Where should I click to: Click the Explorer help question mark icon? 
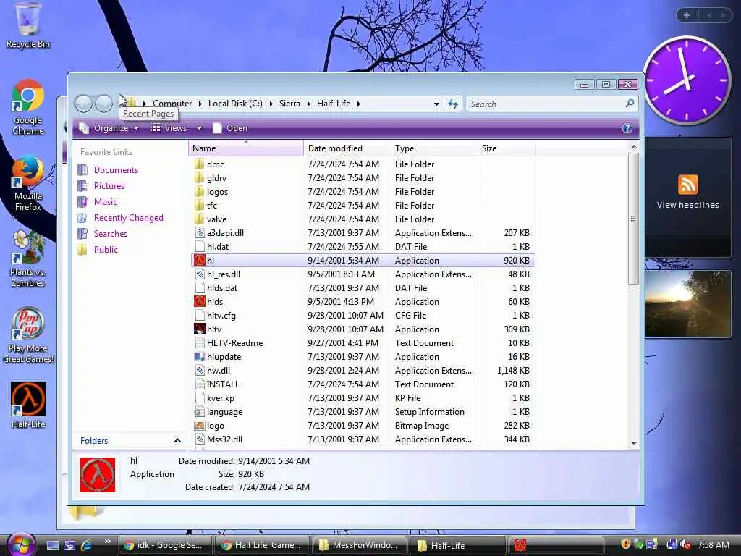pyautogui.click(x=627, y=128)
